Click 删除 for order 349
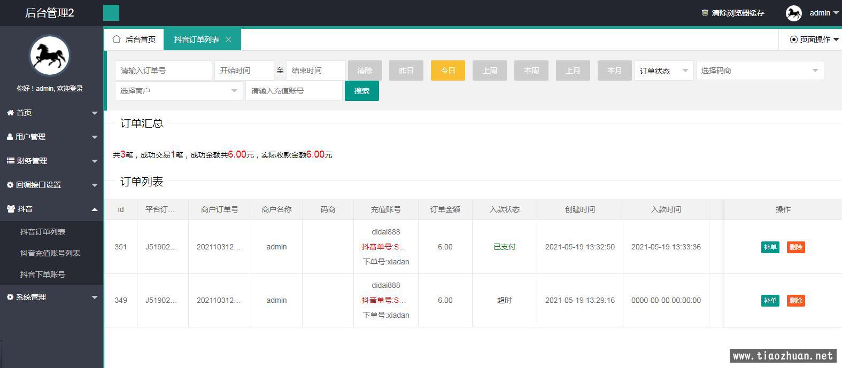The image size is (842, 368). [795, 301]
